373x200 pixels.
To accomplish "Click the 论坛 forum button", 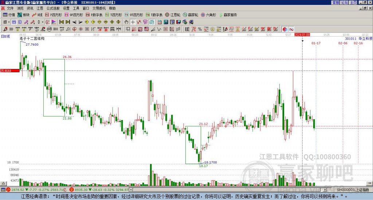I will pos(345,3).
